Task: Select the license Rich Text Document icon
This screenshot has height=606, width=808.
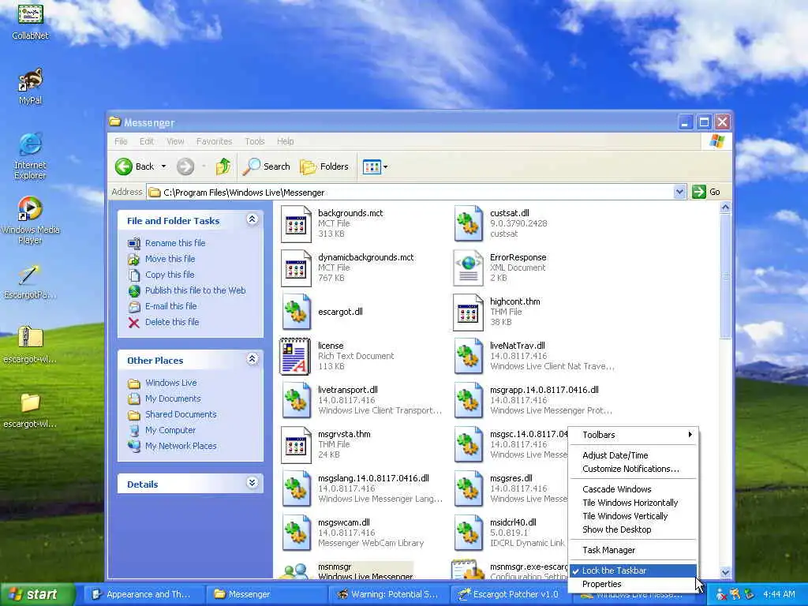Action: [x=295, y=356]
